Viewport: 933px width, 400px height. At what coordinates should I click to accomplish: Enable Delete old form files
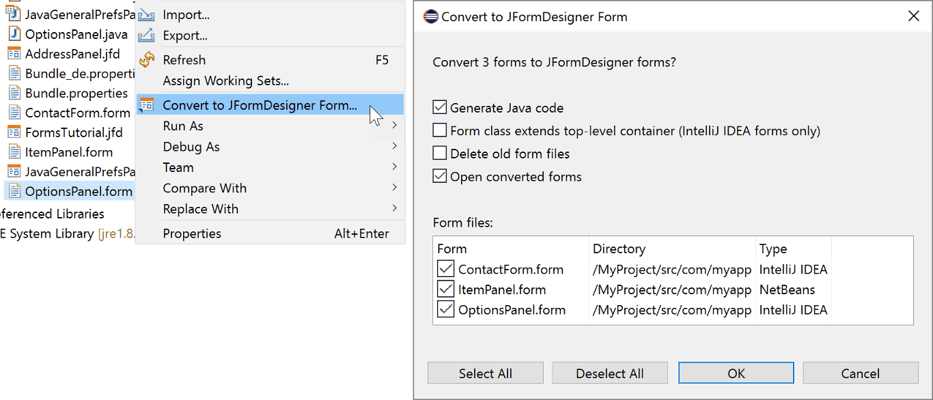point(439,154)
